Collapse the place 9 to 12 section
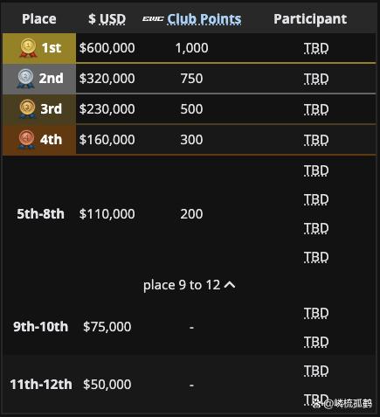The image size is (380, 417). pyautogui.click(x=190, y=285)
